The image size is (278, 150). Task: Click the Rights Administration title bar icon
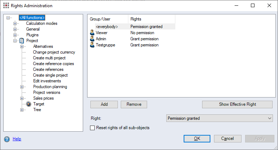pos(6,6)
